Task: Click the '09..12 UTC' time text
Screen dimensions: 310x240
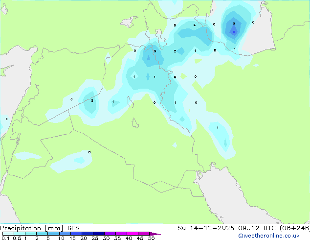Action: (257, 228)
